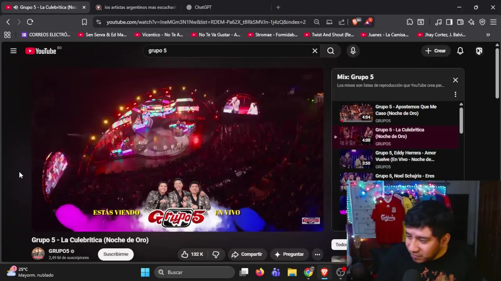Close the Mix: Grupo 5 playlist panel

point(455,80)
